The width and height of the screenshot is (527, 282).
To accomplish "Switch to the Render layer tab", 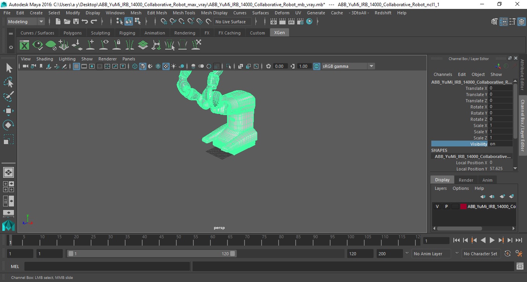I will click(x=466, y=180).
